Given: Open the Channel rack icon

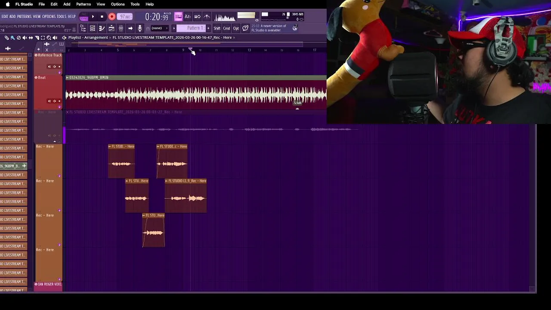Looking at the screenshot, I should 93,28.
